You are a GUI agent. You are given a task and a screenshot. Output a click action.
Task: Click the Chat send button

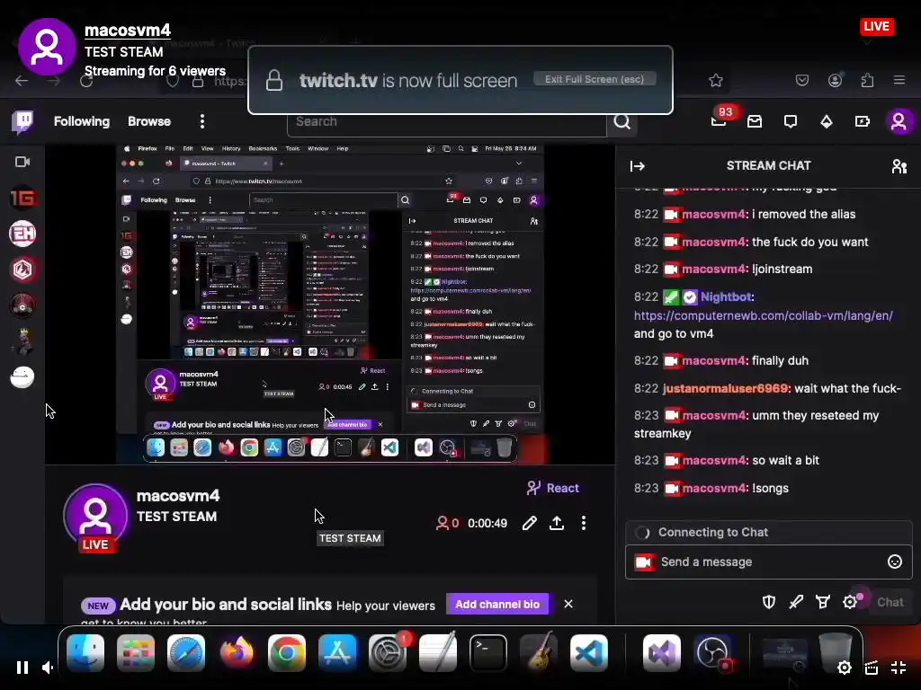tap(890, 602)
